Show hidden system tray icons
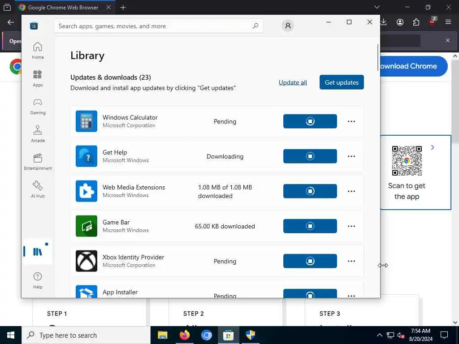Viewport: 459px width, 344px height. pyautogui.click(x=379, y=335)
